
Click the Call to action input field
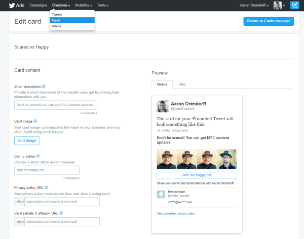tap(47, 170)
